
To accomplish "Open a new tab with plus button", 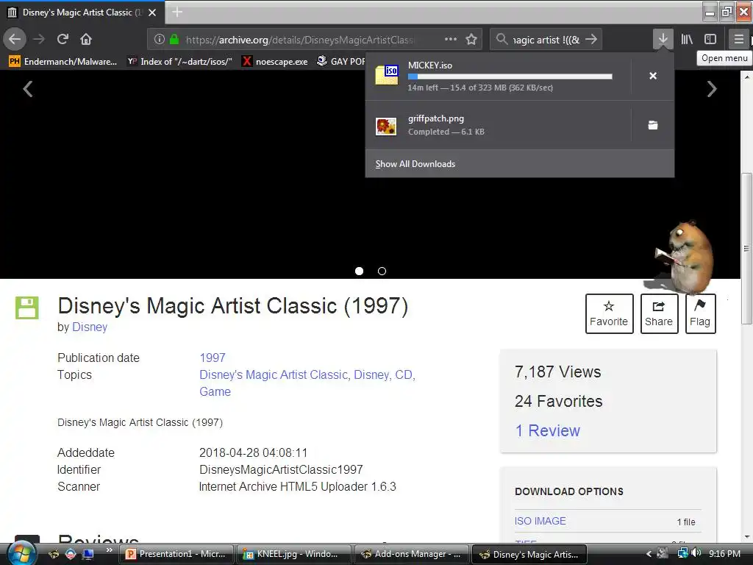I will pyautogui.click(x=177, y=12).
